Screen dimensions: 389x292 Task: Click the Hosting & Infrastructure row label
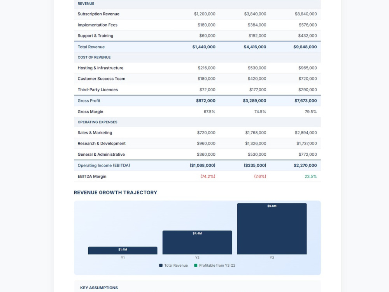(100, 68)
